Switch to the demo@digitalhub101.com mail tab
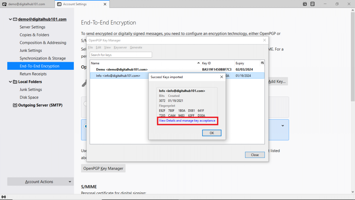This screenshot has height=200, width=355. pyautogui.click(x=27, y=4)
